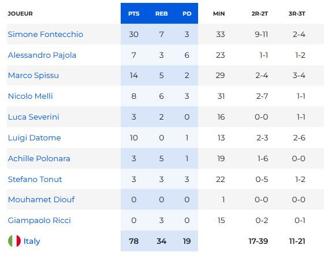
Task: Open Nicolo Melli's player link
Action: (x=31, y=96)
